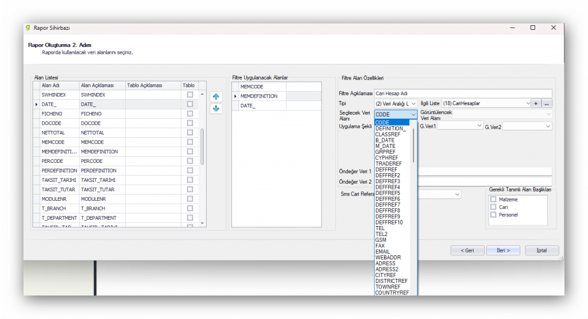Screen dimensions: 588x319
Task: Click the plus button beside İlgili Liste
Action: coord(536,103)
